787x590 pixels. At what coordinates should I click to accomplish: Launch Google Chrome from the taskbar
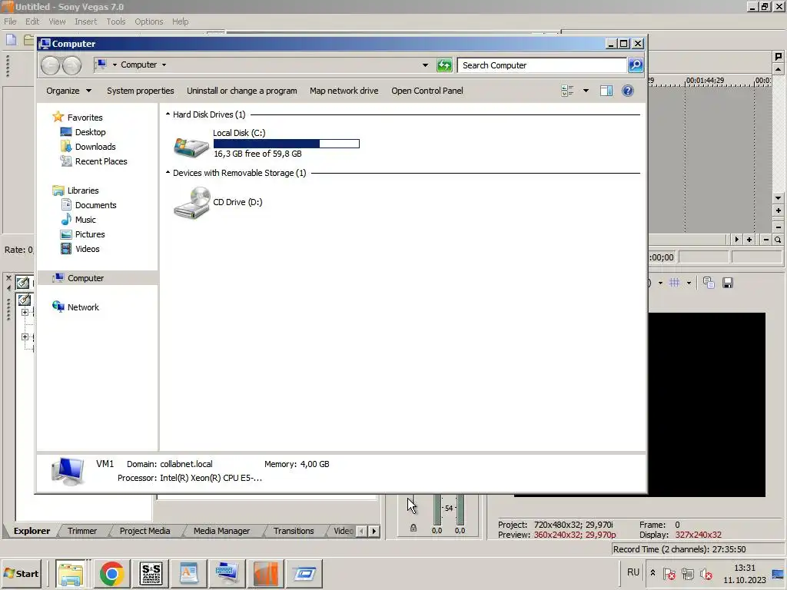tap(111, 573)
